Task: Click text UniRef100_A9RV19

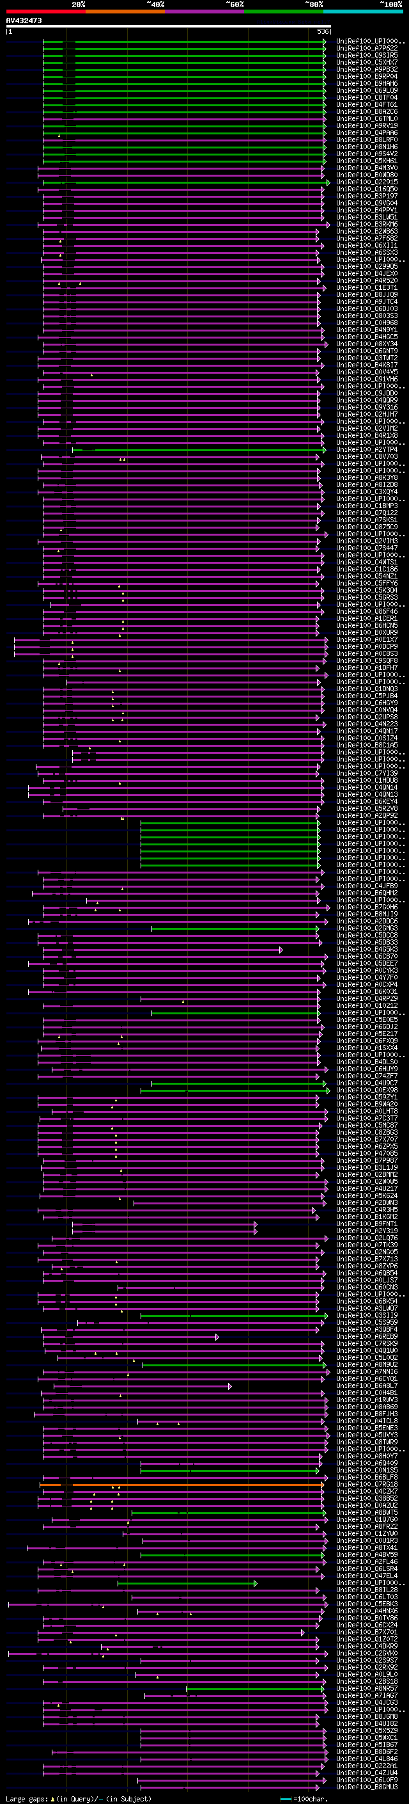Action: (x=367, y=126)
